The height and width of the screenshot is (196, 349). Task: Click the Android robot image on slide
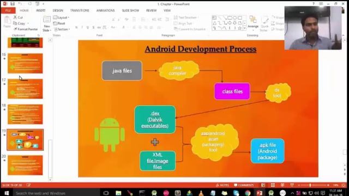110,135
